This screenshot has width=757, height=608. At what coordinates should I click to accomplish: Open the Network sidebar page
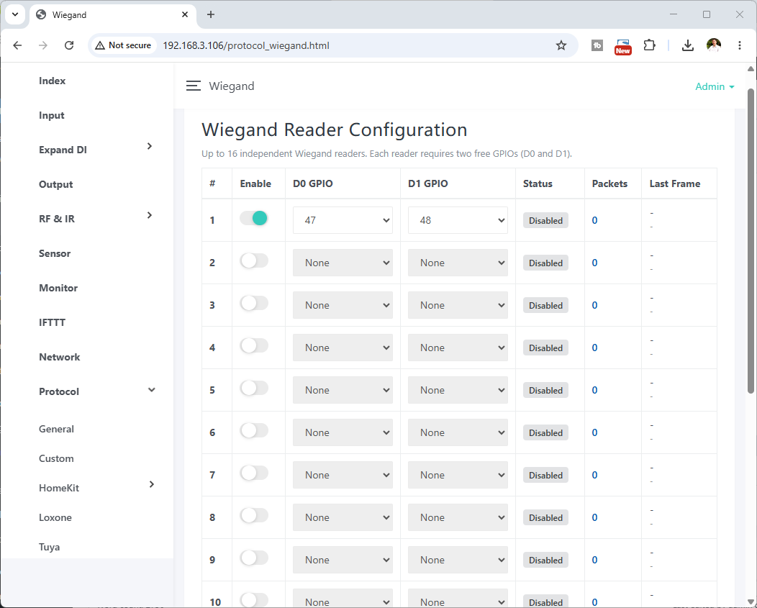tap(60, 357)
